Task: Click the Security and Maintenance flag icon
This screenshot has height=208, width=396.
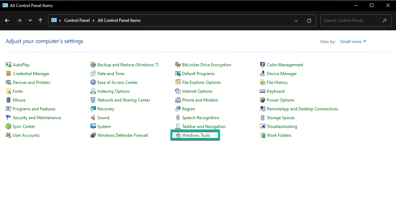Action: (x=8, y=118)
